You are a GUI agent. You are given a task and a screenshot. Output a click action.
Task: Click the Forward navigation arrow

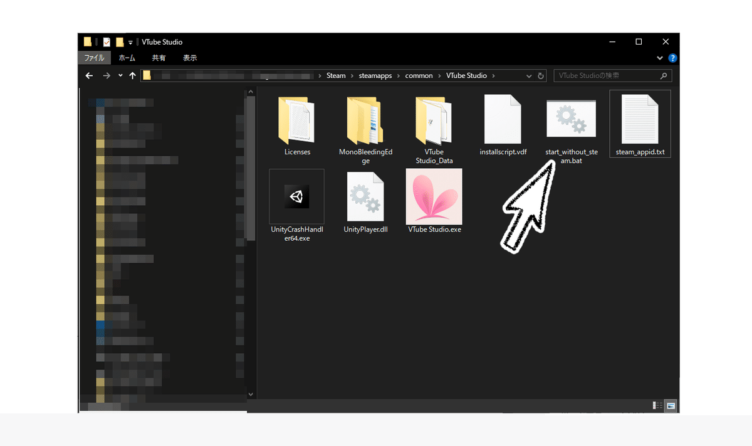click(107, 75)
